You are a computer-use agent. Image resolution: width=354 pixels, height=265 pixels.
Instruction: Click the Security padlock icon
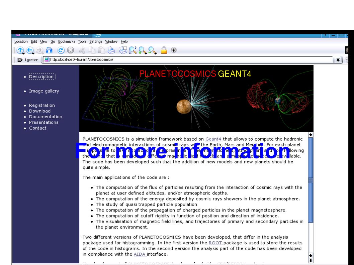[x=164, y=50]
